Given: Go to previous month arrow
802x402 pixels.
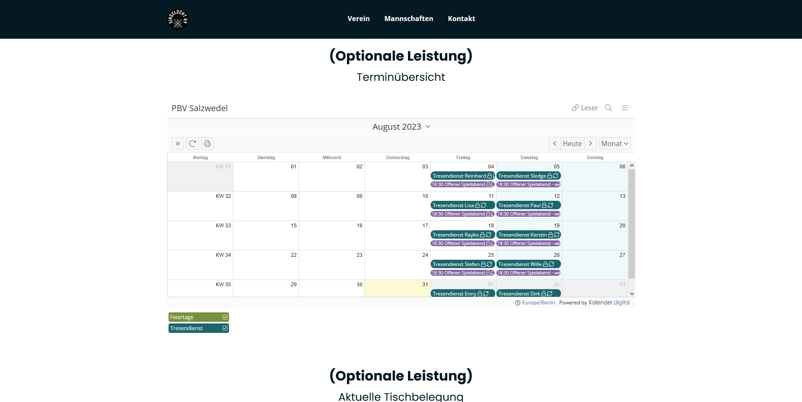Looking at the screenshot, I should pos(554,144).
